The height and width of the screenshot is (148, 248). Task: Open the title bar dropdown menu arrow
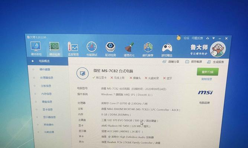213,38
